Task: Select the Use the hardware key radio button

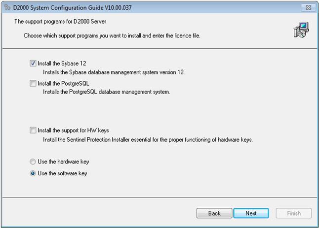Action: click(x=33, y=162)
